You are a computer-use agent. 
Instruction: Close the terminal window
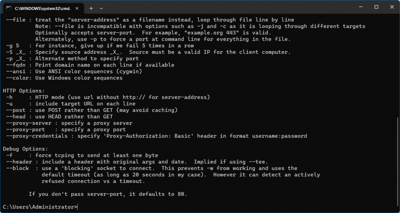point(392,7)
